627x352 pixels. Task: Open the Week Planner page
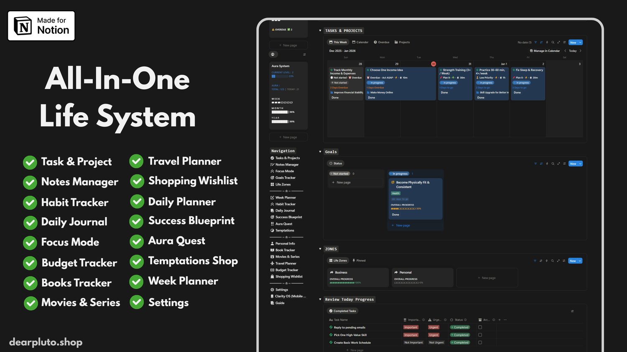[283, 198]
